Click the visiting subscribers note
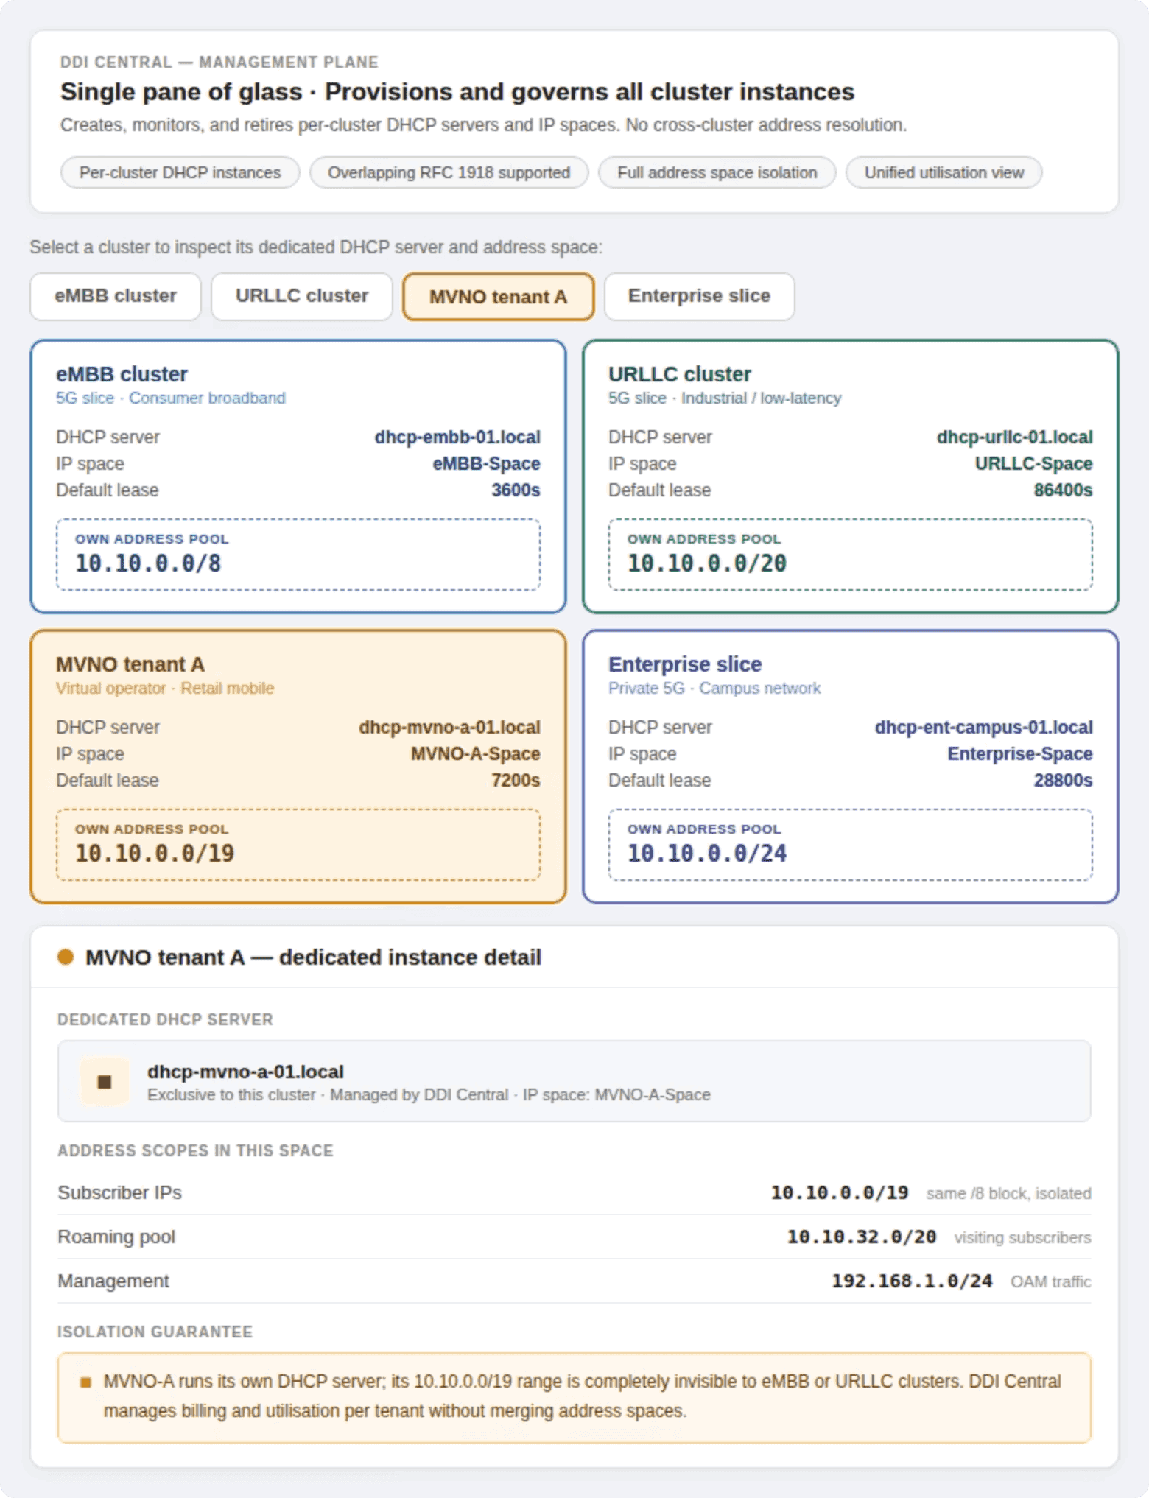The height and width of the screenshot is (1498, 1149). click(1022, 1238)
